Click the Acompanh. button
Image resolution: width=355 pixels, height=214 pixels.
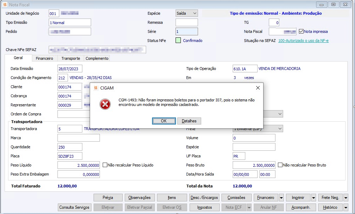(x=301, y=207)
